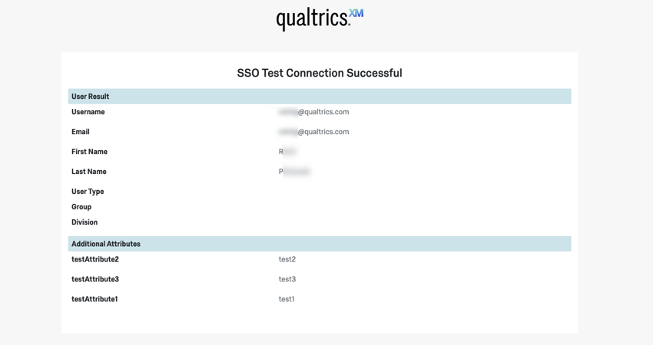Click the testAttribute3 label
Image resolution: width=653 pixels, height=345 pixels.
95,279
